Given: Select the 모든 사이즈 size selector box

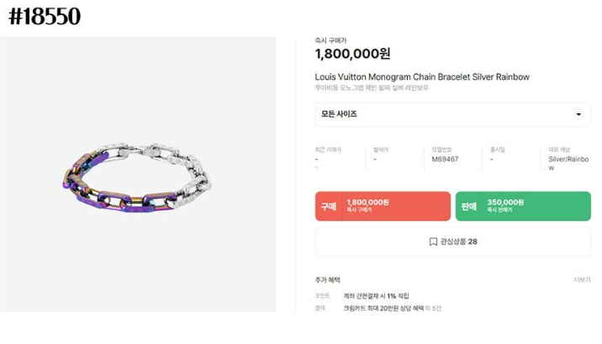Looking at the screenshot, I should point(452,114).
